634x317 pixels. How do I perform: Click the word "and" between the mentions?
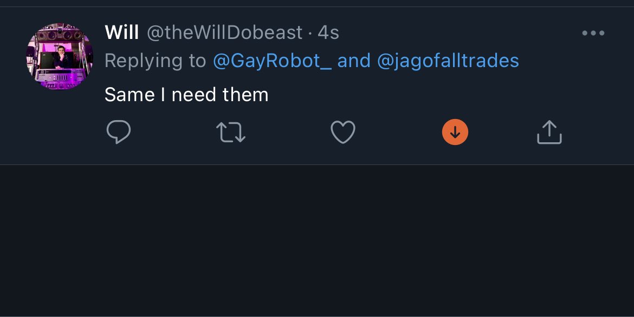pyautogui.click(x=354, y=61)
